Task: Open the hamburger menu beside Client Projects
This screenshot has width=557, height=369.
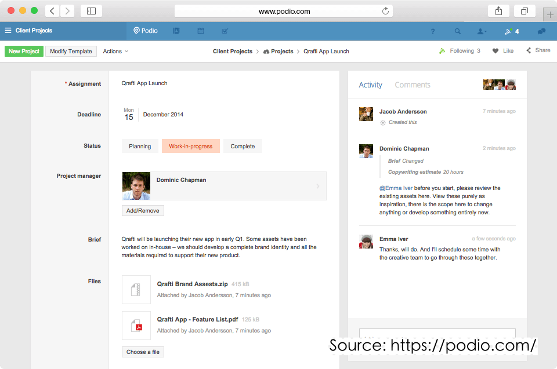Action: coord(8,31)
